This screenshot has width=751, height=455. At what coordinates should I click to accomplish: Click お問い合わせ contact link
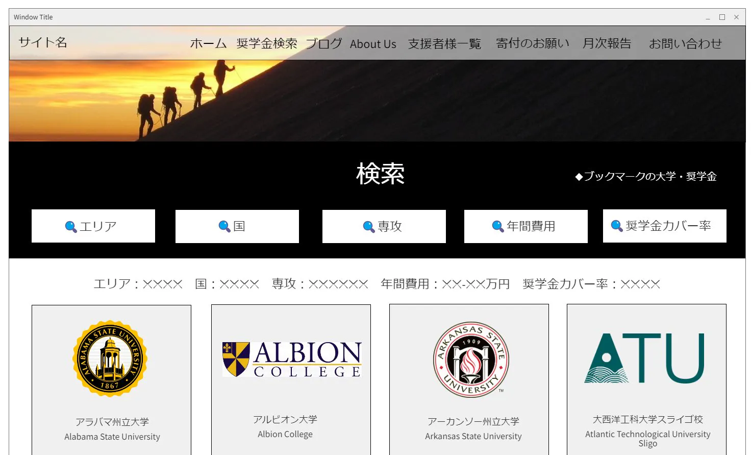(685, 44)
